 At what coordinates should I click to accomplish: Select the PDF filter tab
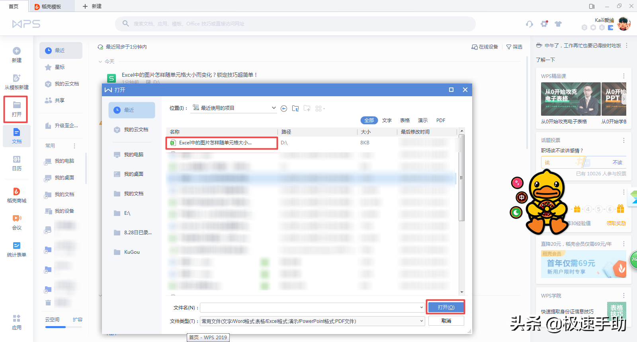[x=441, y=120]
